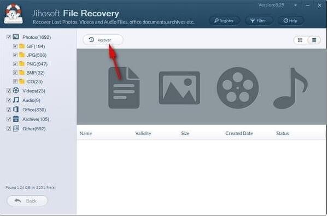Image resolution: width=328 pixels, height=216 pixels.
Task: Uncheck the PNG(947) checkbox
Action: [15, 64]
